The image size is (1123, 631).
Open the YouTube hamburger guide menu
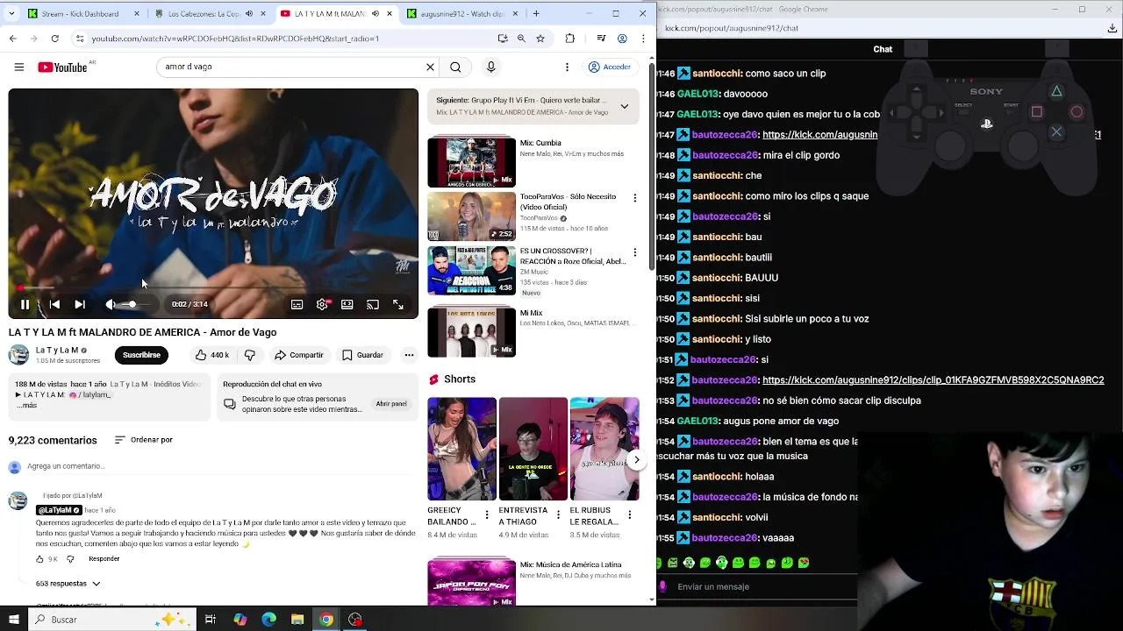[18, 67]
